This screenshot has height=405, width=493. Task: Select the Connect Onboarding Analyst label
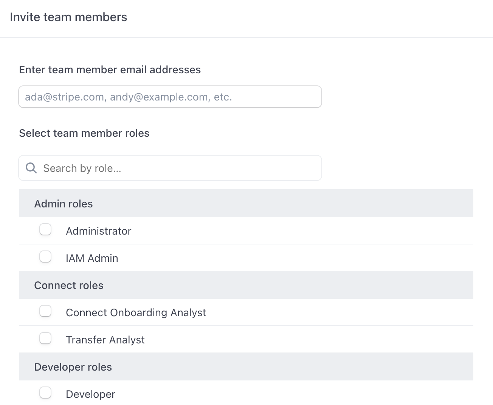click(136, 312)
